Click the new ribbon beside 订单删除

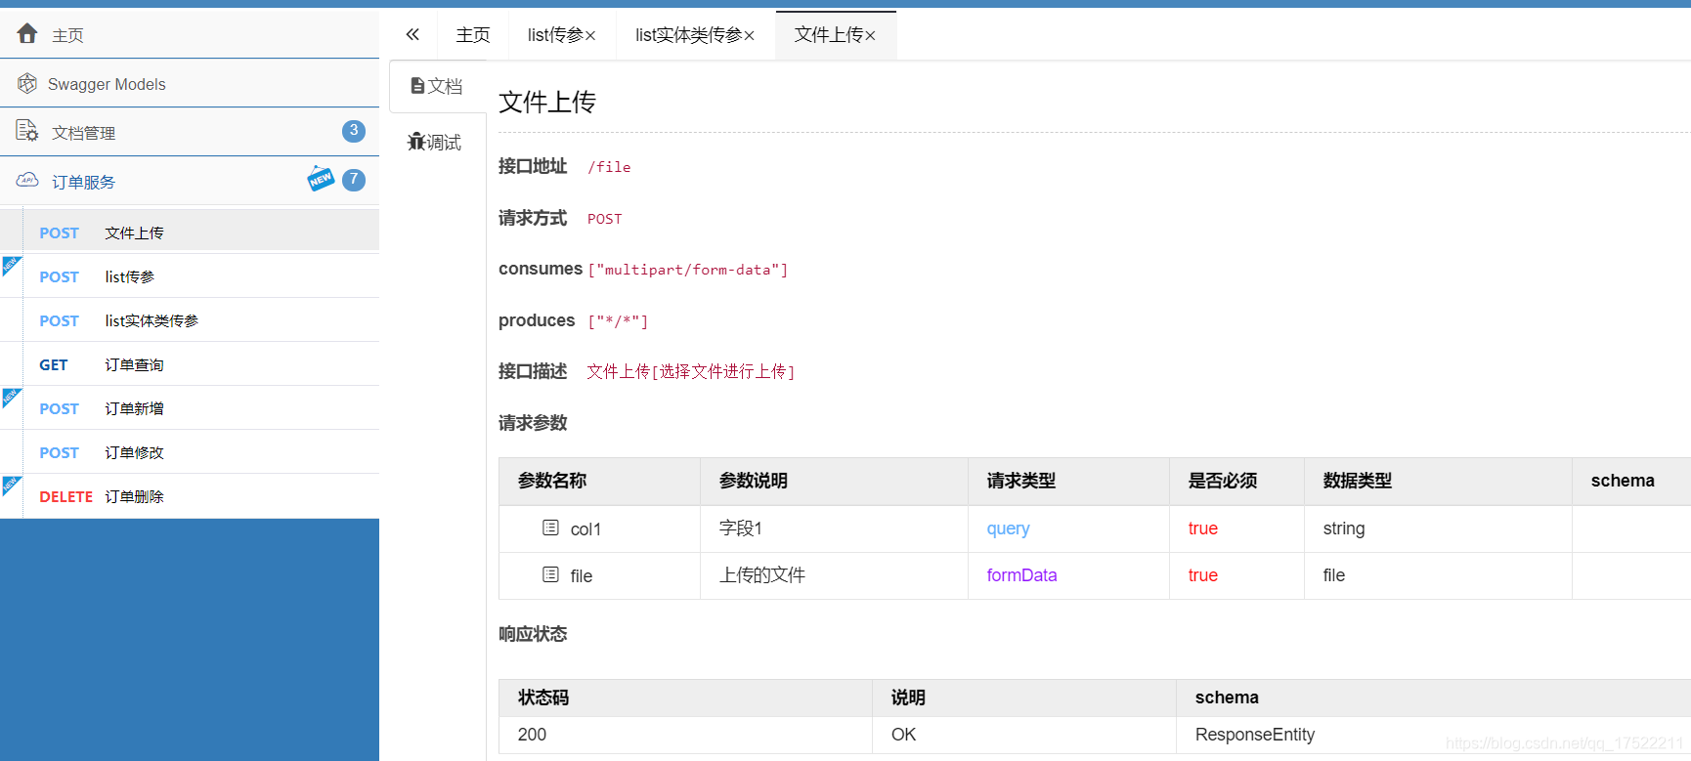tap(10, 485)
